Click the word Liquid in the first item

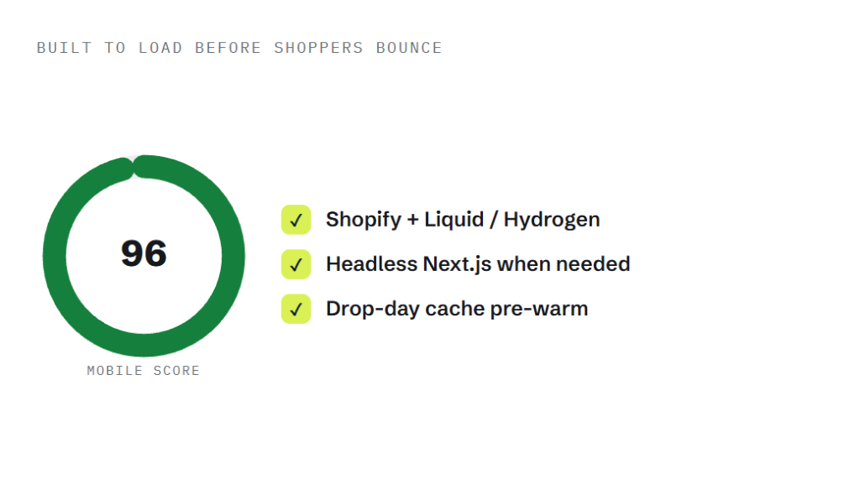[x=454, y=220]
